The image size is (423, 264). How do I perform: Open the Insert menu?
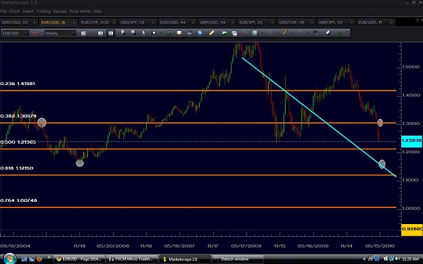tap(28, 11)
